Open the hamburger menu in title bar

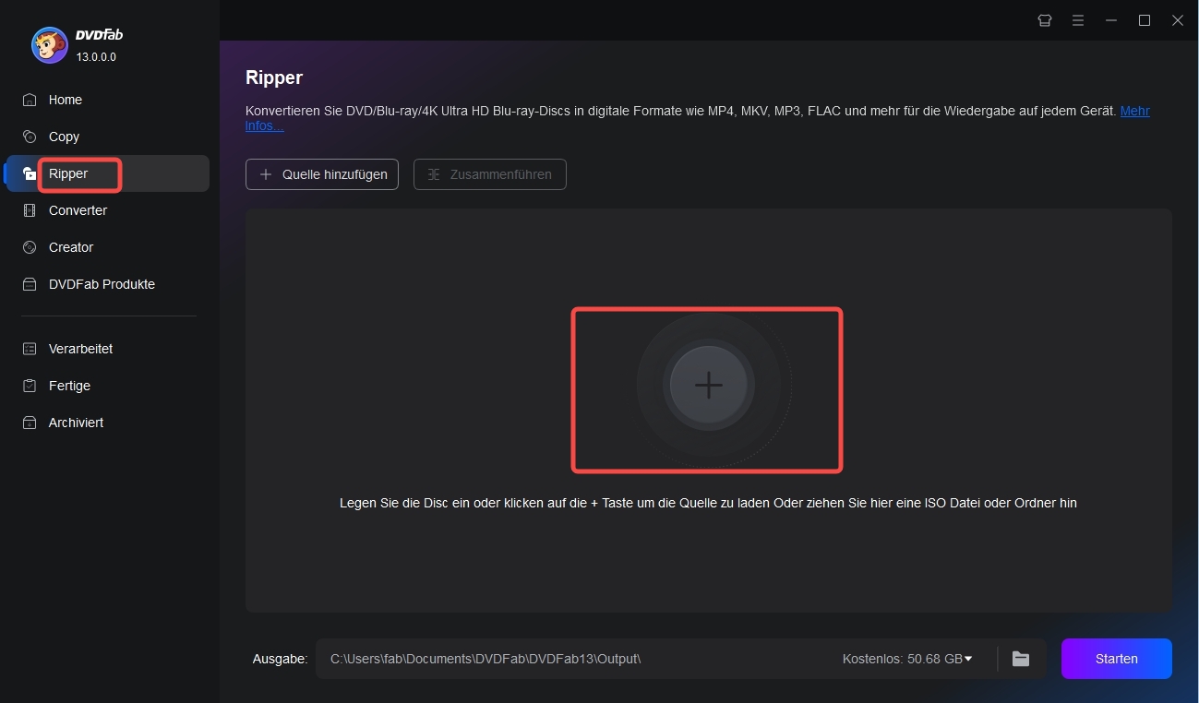(1078, 20)
